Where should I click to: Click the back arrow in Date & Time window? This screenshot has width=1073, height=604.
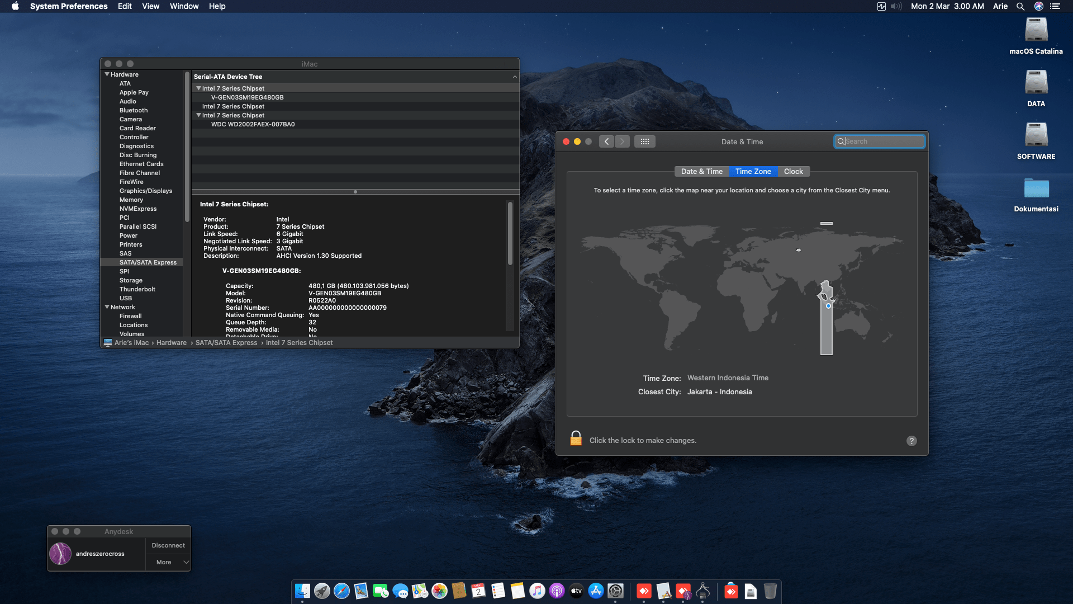[606, 141]
